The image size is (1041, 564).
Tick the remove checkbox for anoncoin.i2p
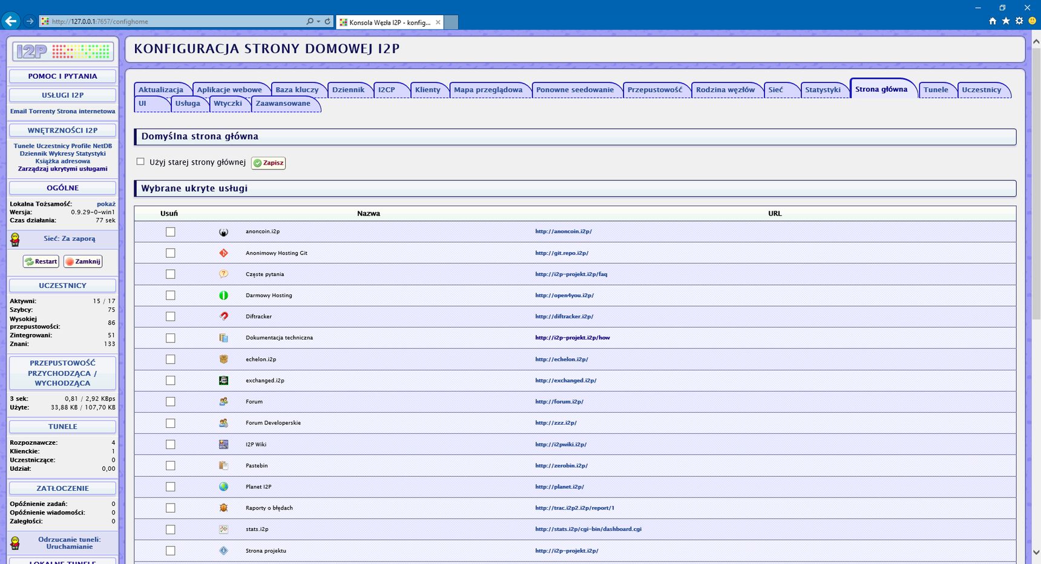click(x=171, y=232)
